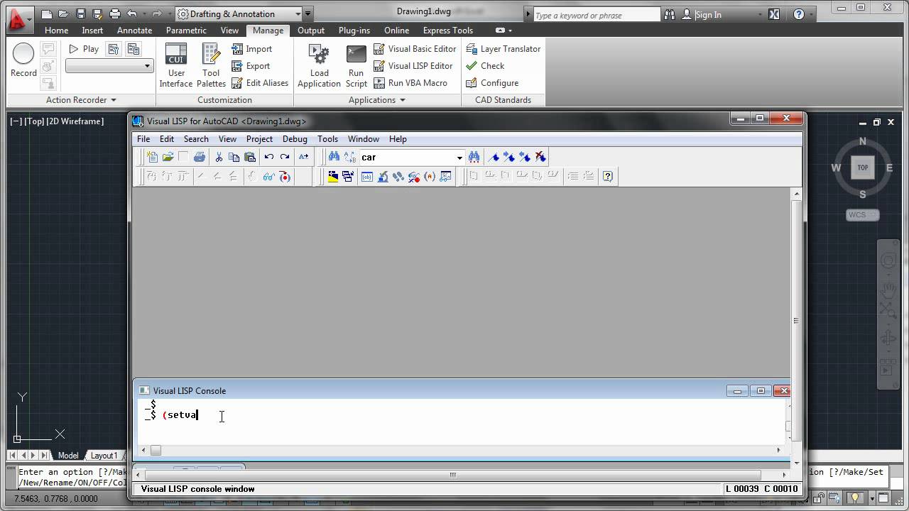Click Check standards button
909x511 pixels.
tap(485, 66)
